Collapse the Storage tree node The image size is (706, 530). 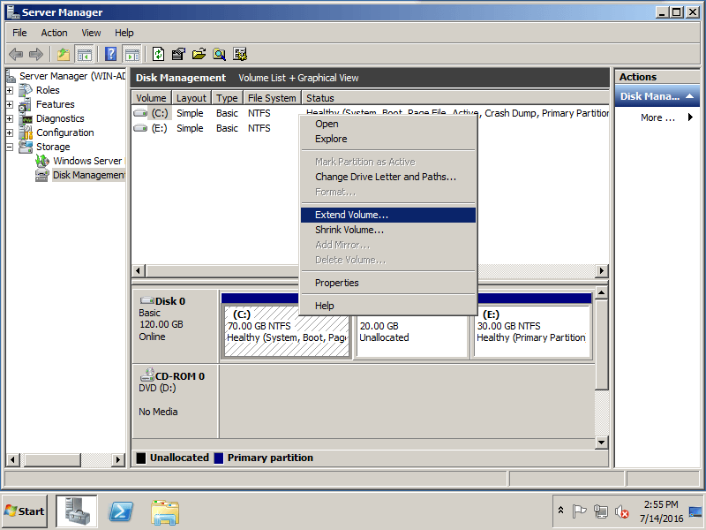point(10,147)
